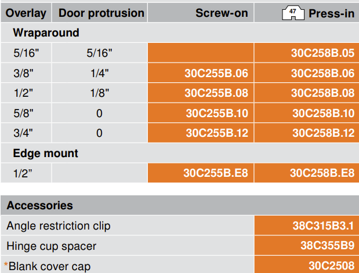The width and height of the screenshot is (359, 273).
Task: Open part number 30C258B.05
Action: 322,53
